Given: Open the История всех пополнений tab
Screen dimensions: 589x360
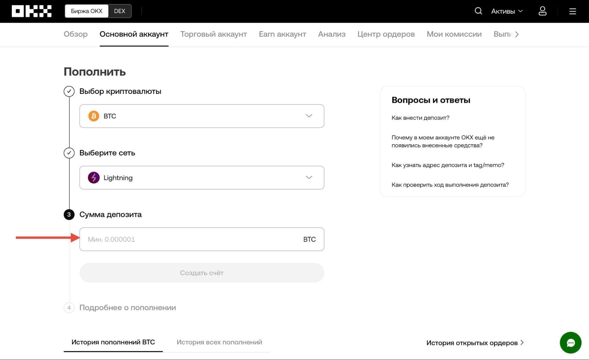Looking at the screenshot, I should point(219,342).
